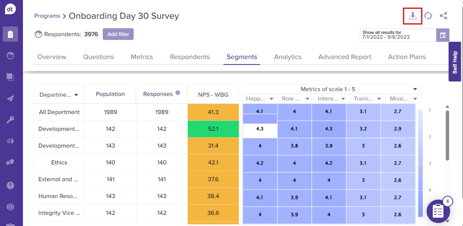Click the key icon in sidebar
Image resolution: width=463 pixels, height=226 pixels.
point(10,120)
